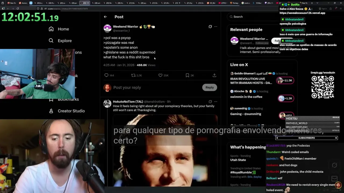Screen dimensions: 344x193
Task: Open 488.8K Views analytics link
Action: pos(146,65)
